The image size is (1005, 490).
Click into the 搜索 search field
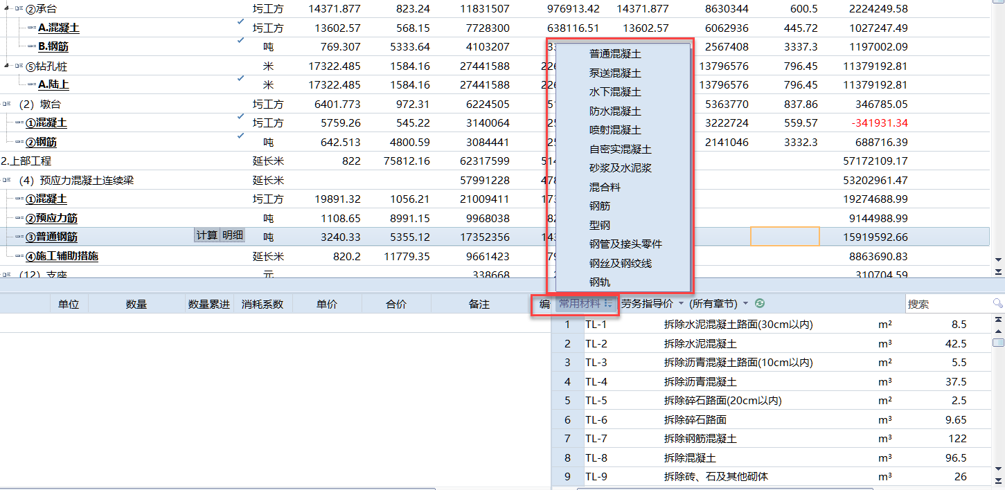pos(945,304)
